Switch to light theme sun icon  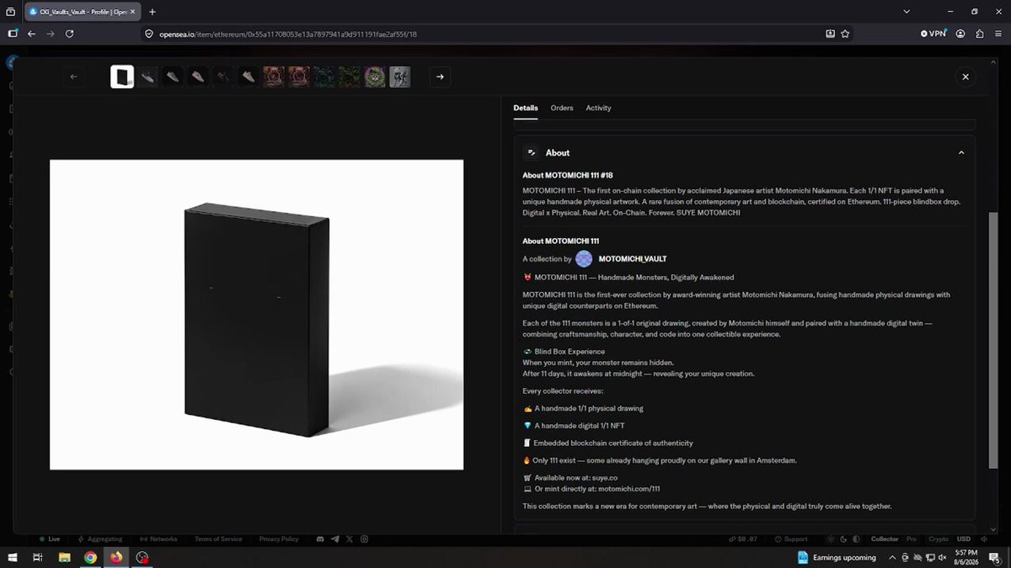pos(832,539)
